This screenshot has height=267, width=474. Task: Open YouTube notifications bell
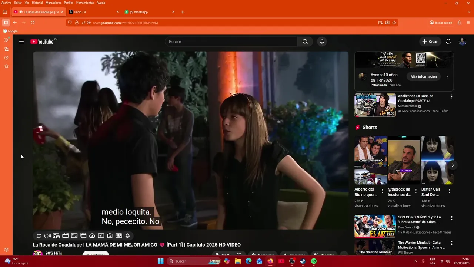(448, 42)
